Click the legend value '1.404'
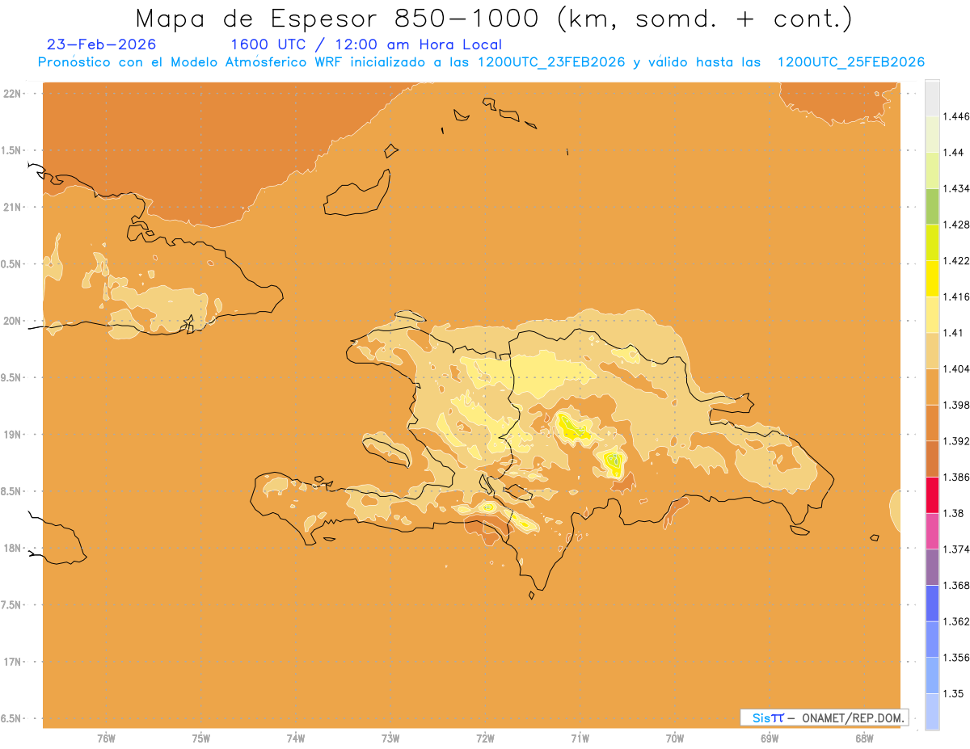 point(958,368)
